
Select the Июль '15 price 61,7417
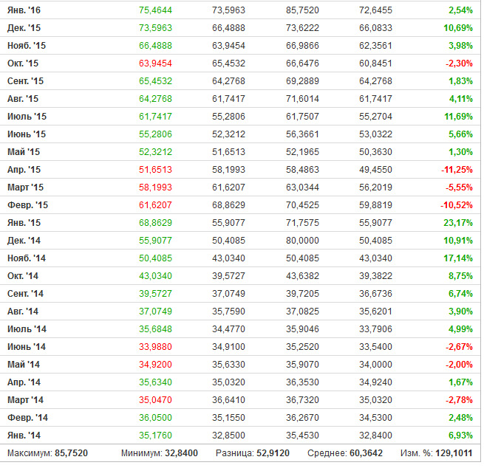point(155,117)
